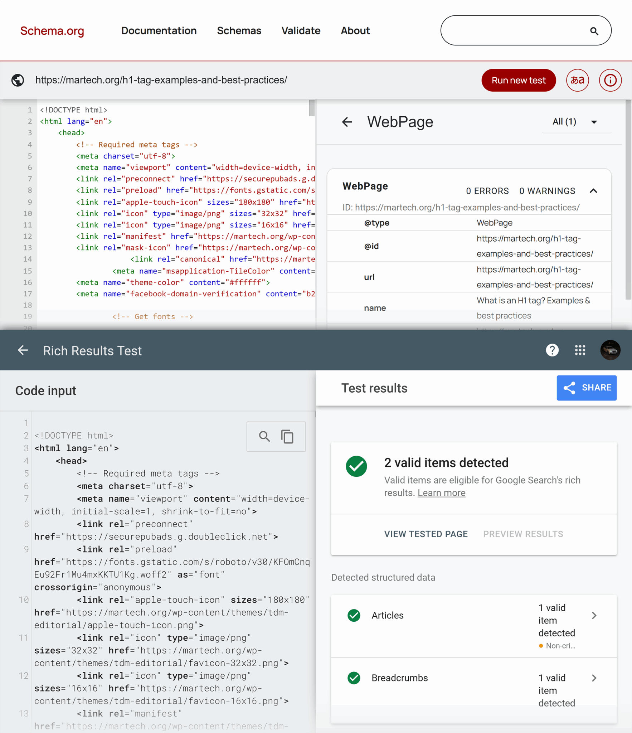Click the large green check for valid items
632x733 pixels.
[356, 466]
